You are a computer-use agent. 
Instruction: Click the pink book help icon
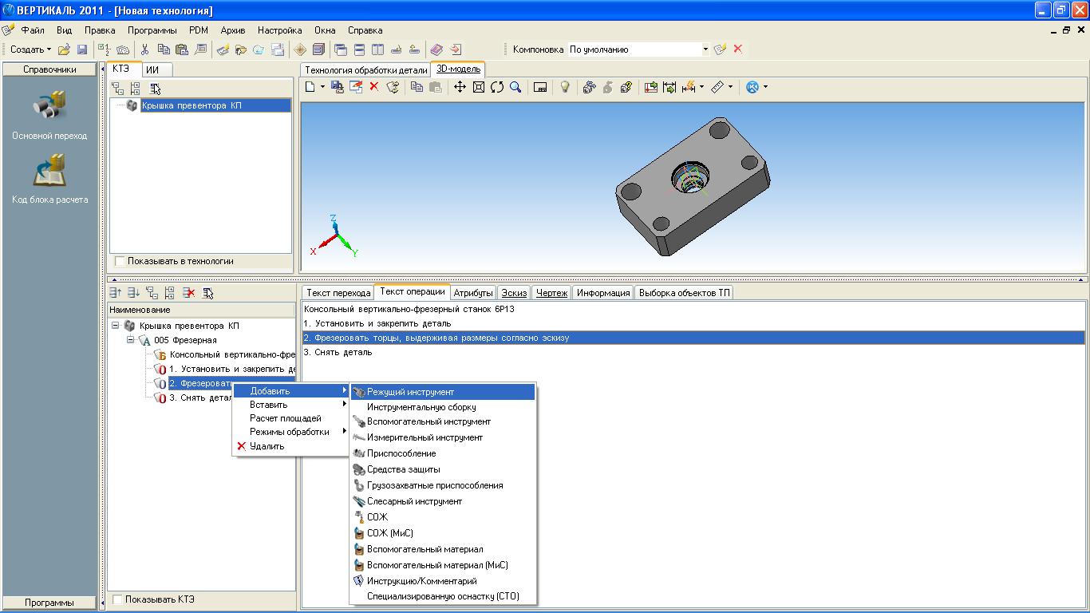point(436,49)
